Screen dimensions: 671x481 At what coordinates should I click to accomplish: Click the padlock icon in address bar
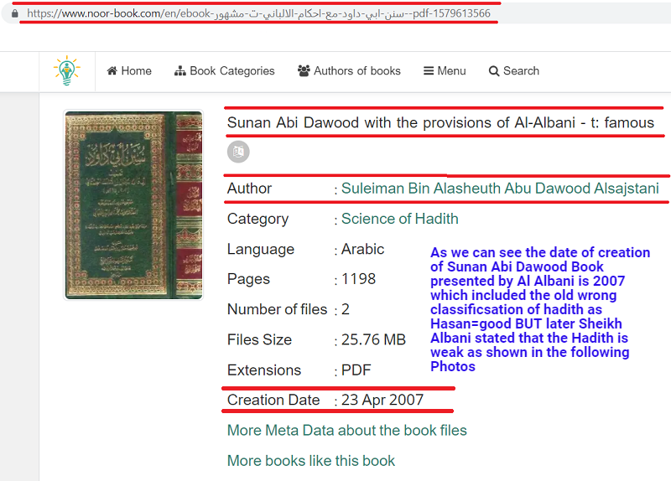[15, 13]
